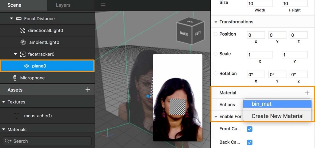Click the Microphone icon in the scene tree
315x148 pixels.
pyautogui.click(x=15, y=78)
